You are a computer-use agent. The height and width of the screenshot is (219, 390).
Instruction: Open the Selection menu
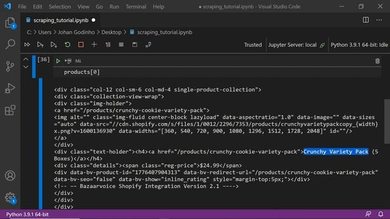(60, 7)
